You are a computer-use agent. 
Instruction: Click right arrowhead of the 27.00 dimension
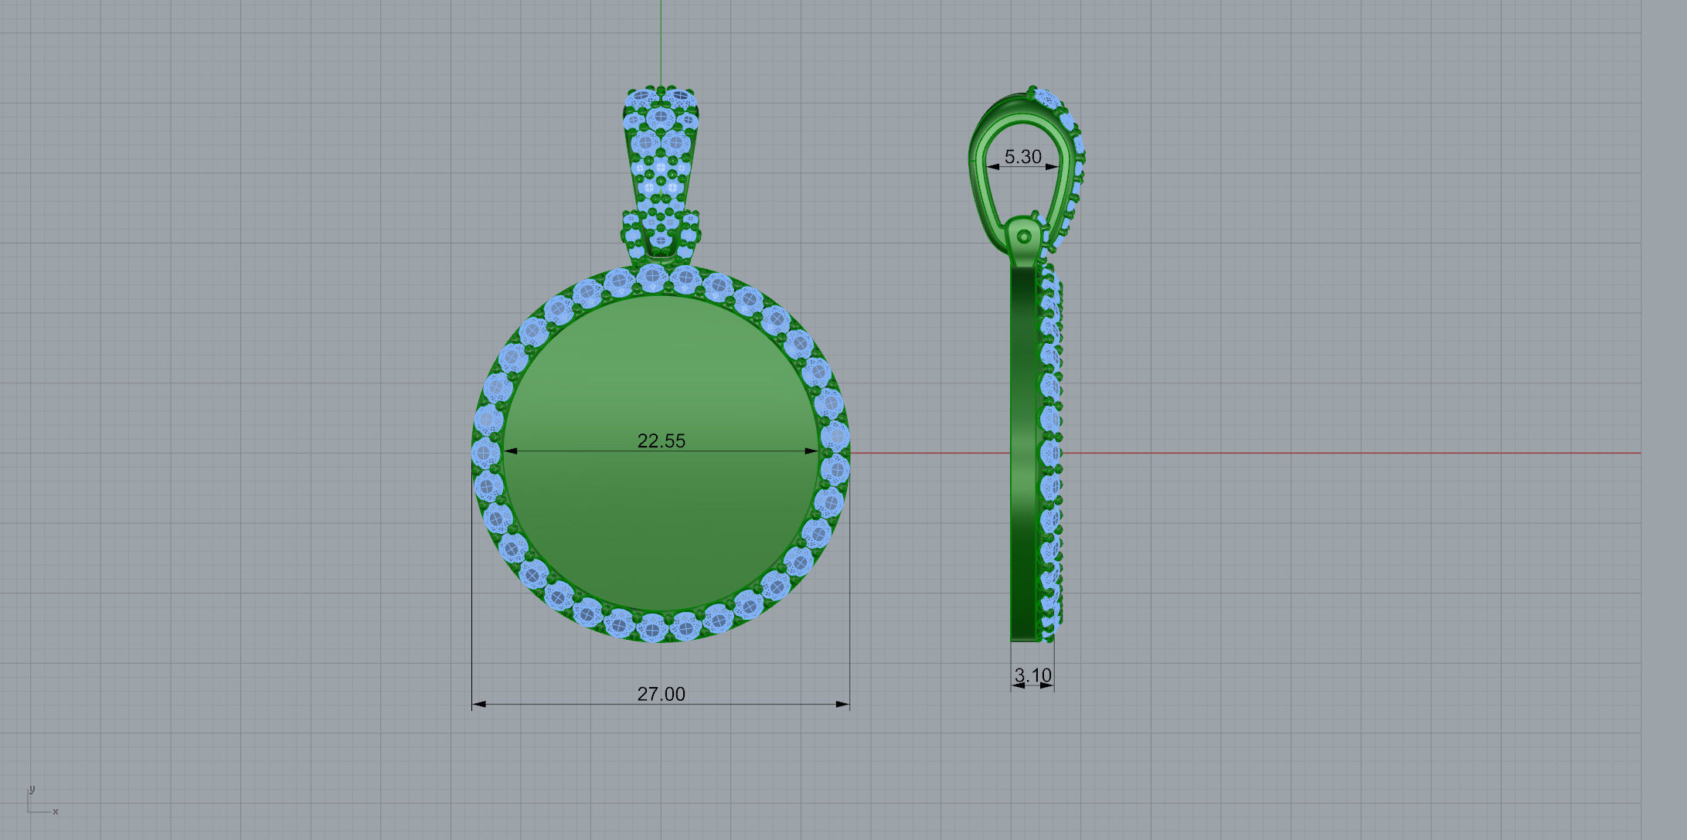[x=843, y=704]
